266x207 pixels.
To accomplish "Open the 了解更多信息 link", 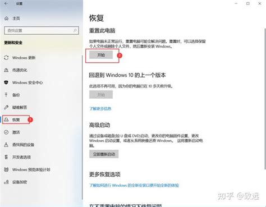I will coord(100,109).
